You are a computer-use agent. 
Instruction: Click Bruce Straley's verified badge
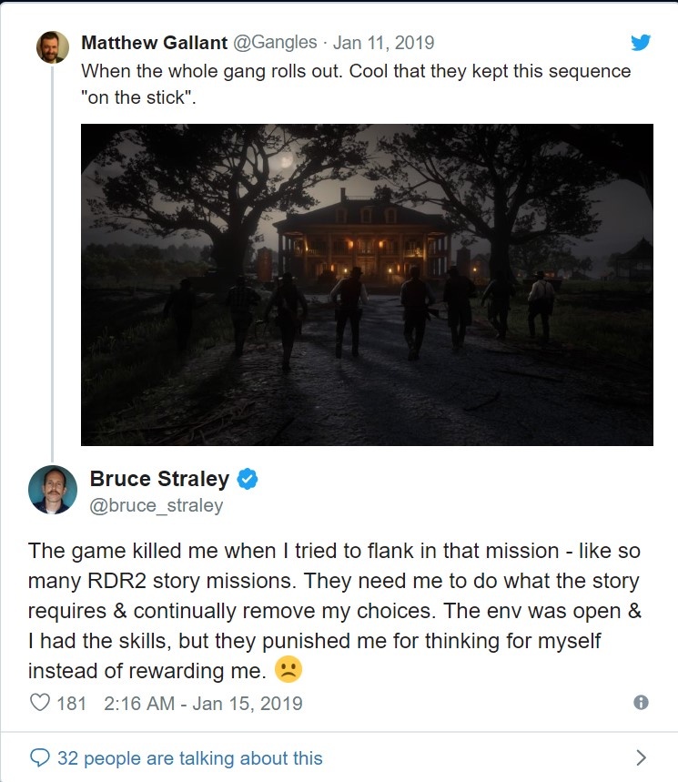click(248, 479)
